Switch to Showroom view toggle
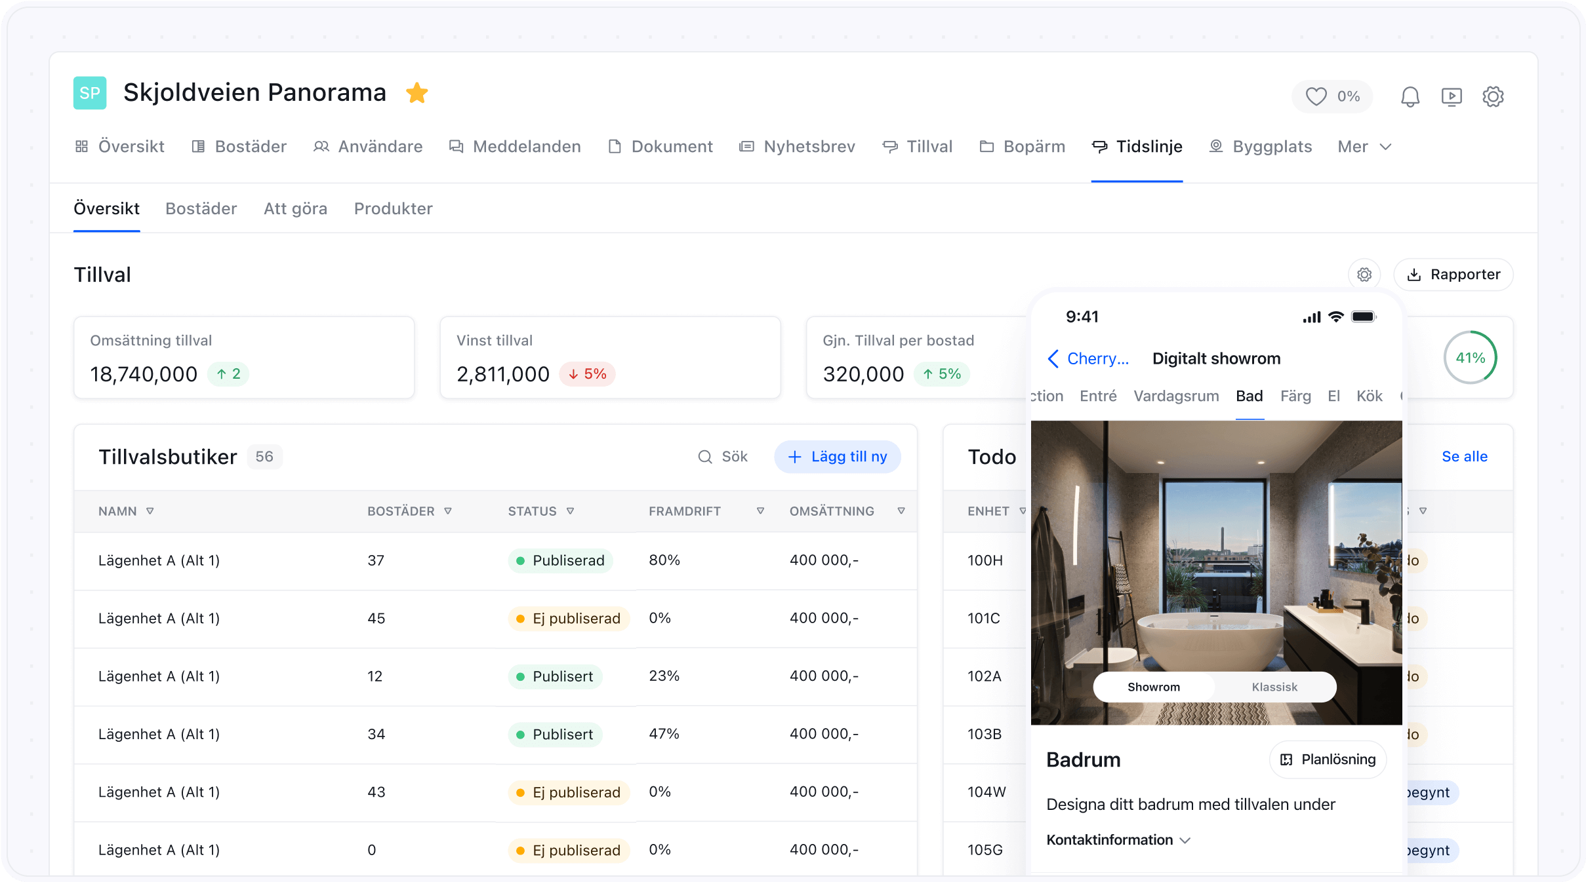This screenshot has width=1586, height=882. pyautogui.click(x=1153, y=687)
